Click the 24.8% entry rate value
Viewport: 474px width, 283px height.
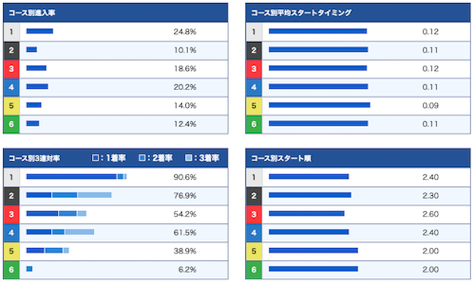coord(184,32)
